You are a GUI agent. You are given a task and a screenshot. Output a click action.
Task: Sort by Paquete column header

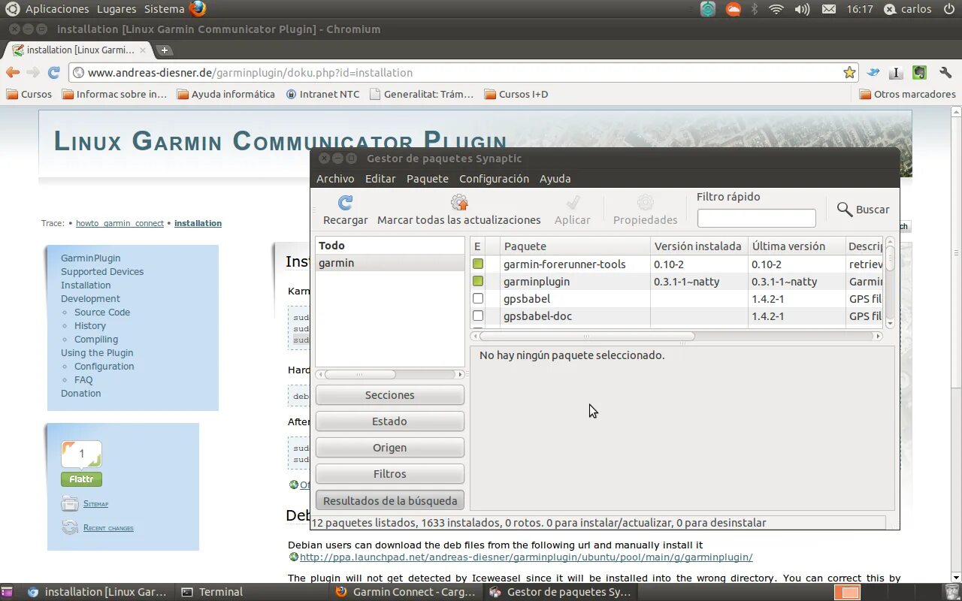575,246
